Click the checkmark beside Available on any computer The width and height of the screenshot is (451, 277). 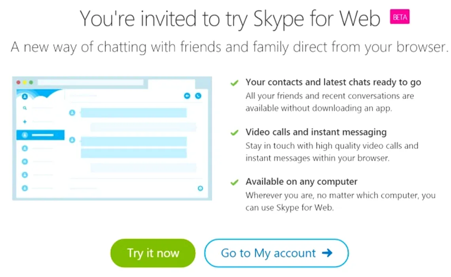[x=235, y=182]
